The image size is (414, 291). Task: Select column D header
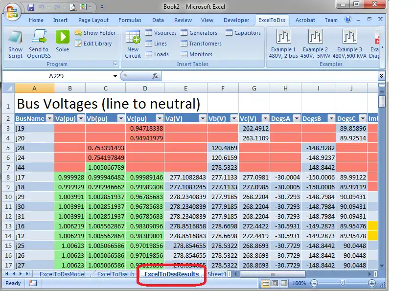tap(145, 89)
